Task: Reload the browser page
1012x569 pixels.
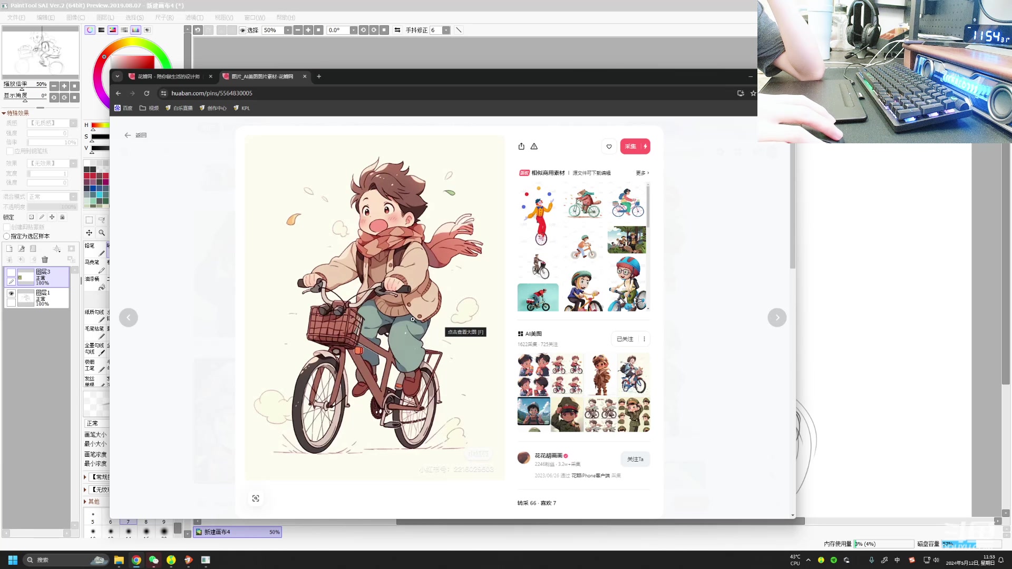Action: click(x=147, y=93)
